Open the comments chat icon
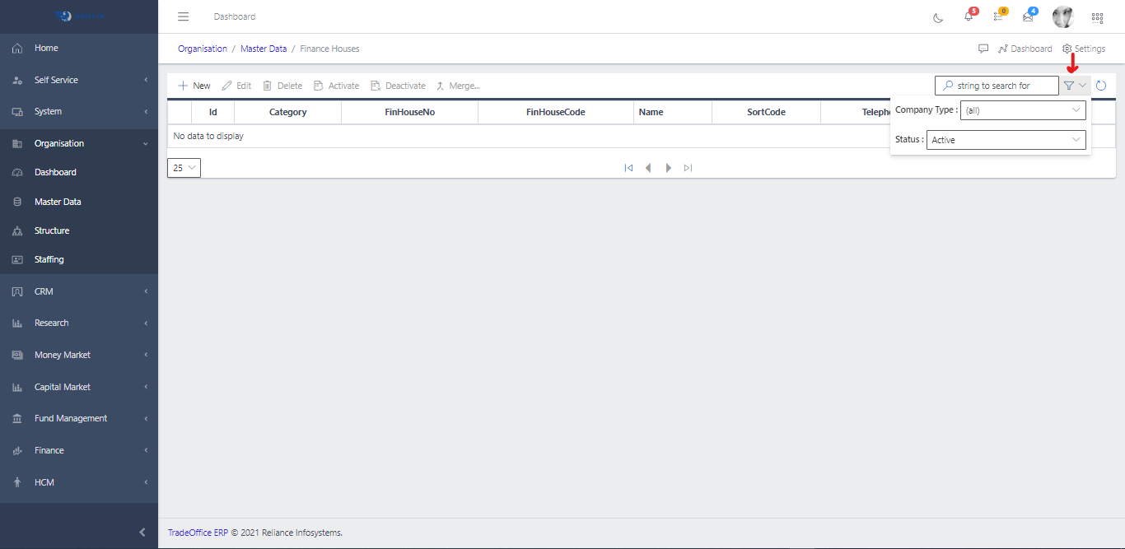This screenshot has width=1125, height=549. (x=983, y=49)
